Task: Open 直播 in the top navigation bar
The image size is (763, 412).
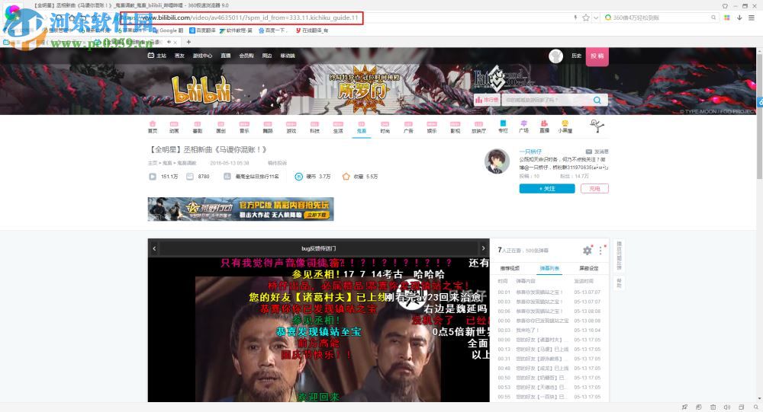Action: 226,56
